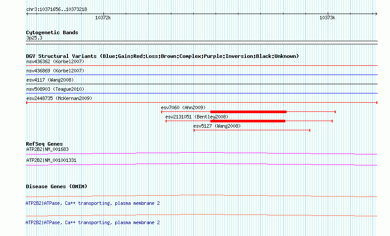The image size is (390, 236).
Task: Open transcript ATP2B2|NM_001001331
Action: point(51,160)
